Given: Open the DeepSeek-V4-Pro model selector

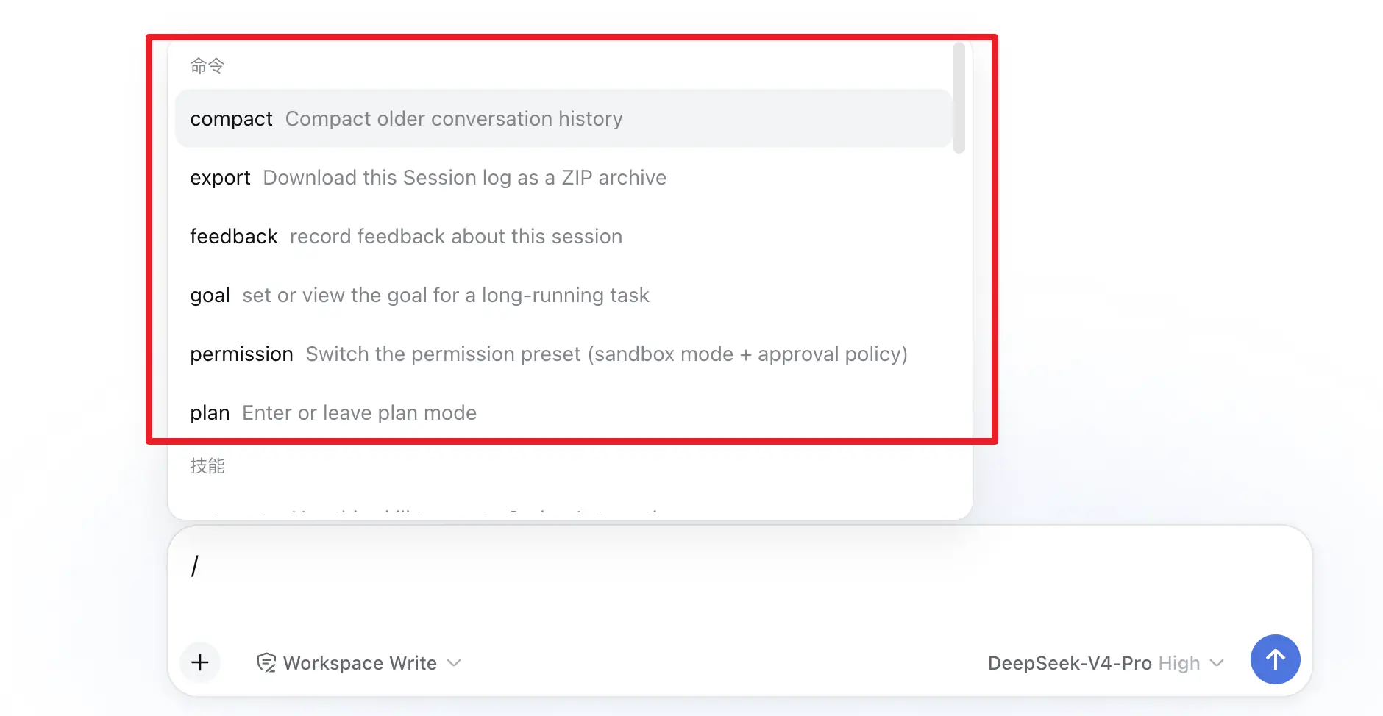Looking at the screenshot, I should point(1069,663).
